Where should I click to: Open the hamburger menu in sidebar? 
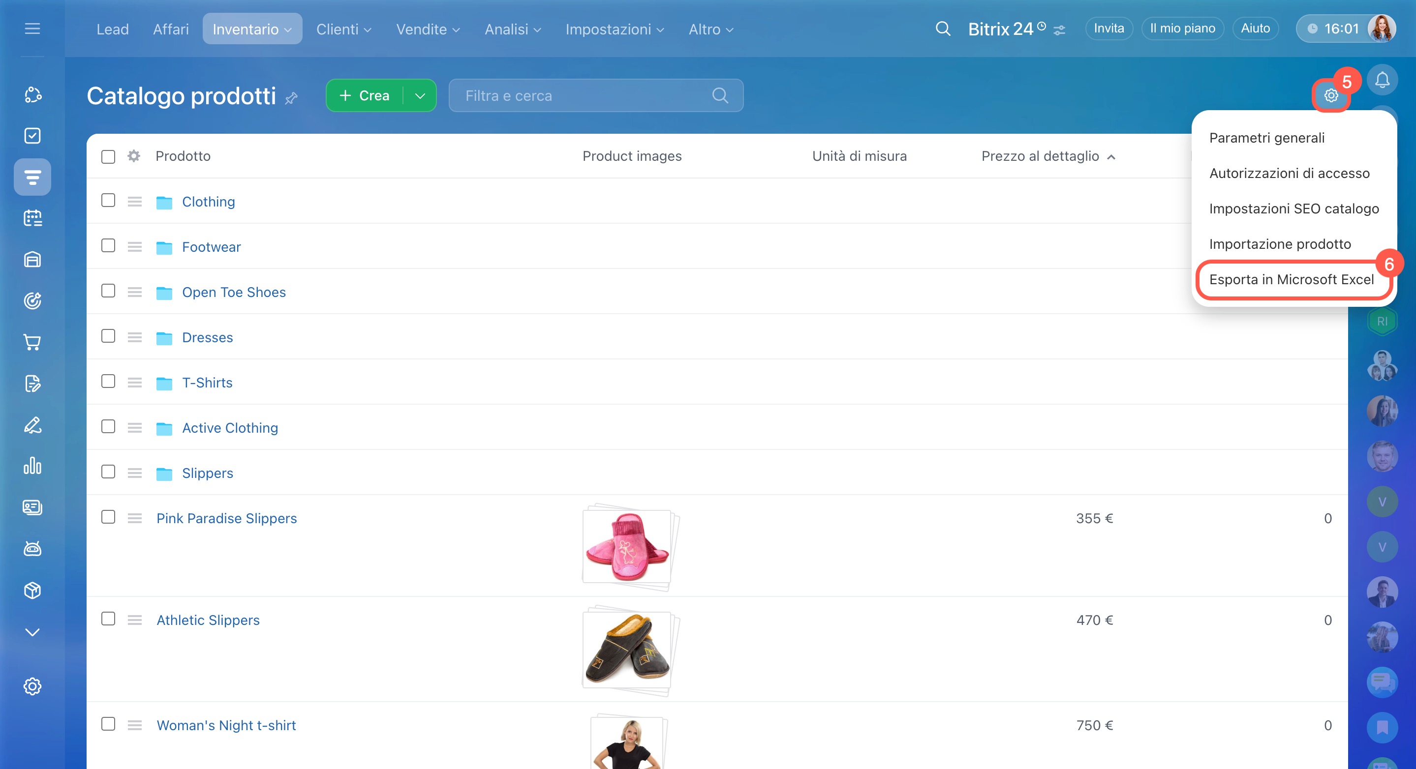coord(32,29)
